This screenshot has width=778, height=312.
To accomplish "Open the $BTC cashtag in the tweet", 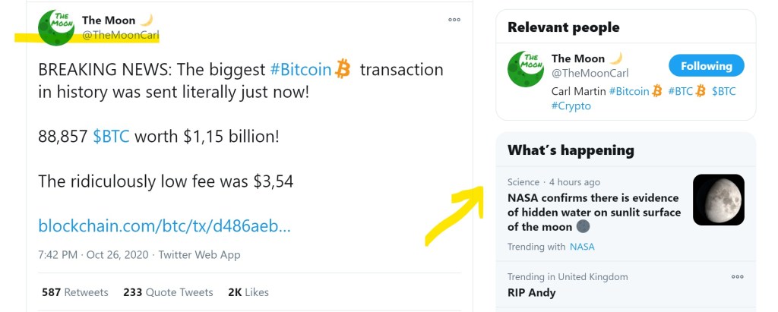I will coord(111,137).
